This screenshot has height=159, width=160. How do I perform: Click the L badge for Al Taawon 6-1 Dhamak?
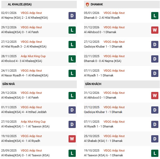click(x=155, y=153)
